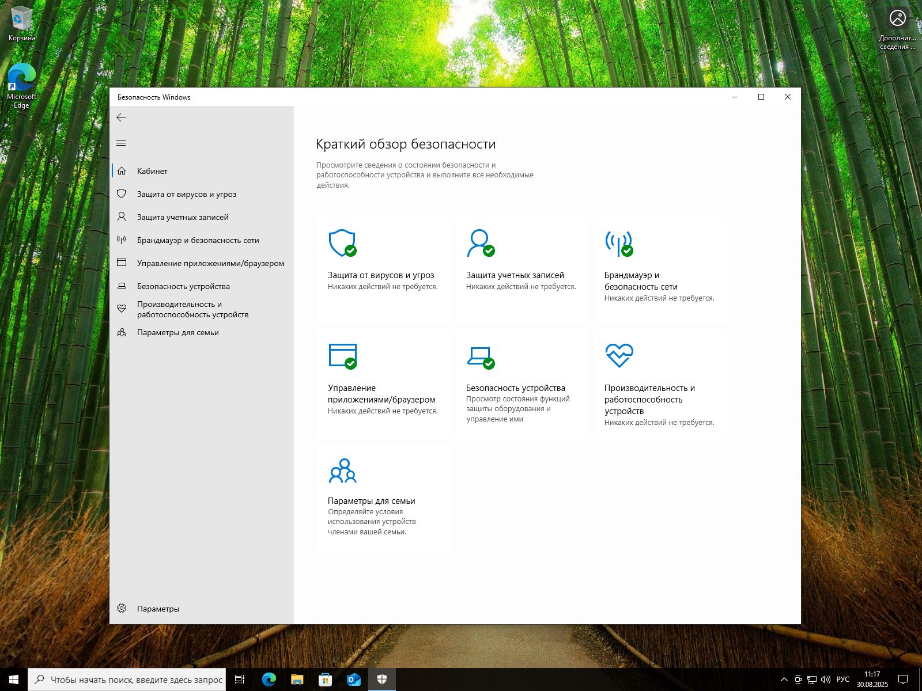Open Outlook from the taskbar
The image size is (922, 691).
(x=353, y=679)
